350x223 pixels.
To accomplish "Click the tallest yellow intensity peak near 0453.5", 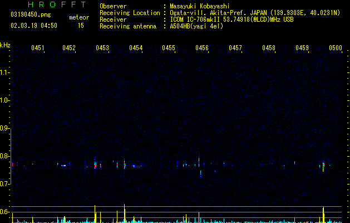I will point(125,213).
